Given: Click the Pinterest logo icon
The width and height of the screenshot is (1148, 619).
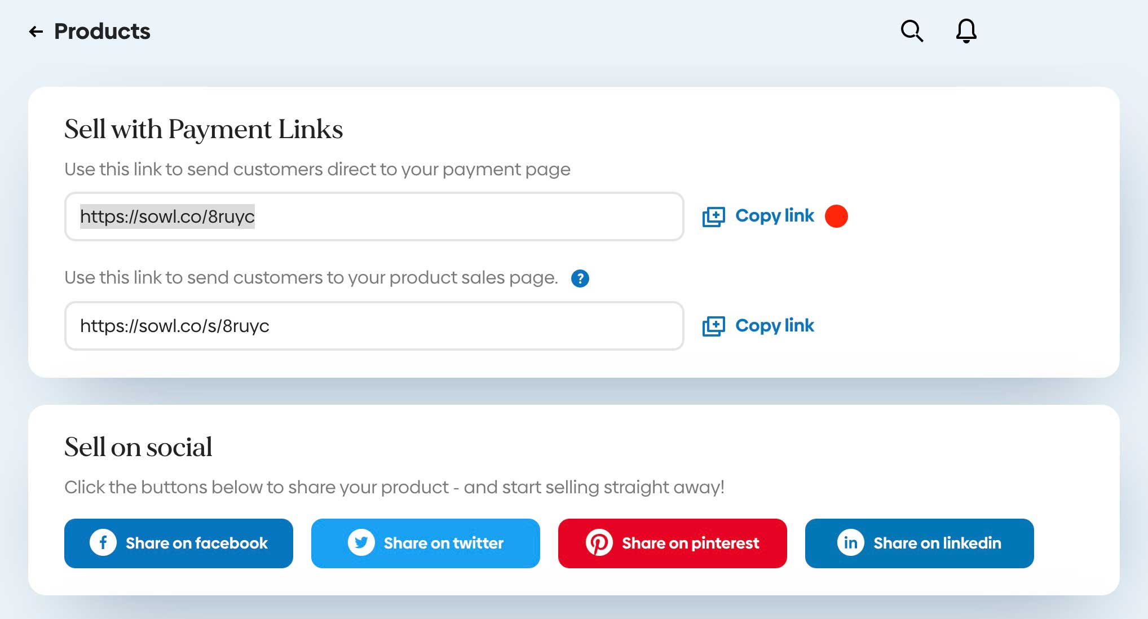Looking at the screenshot, I should 599,543.
